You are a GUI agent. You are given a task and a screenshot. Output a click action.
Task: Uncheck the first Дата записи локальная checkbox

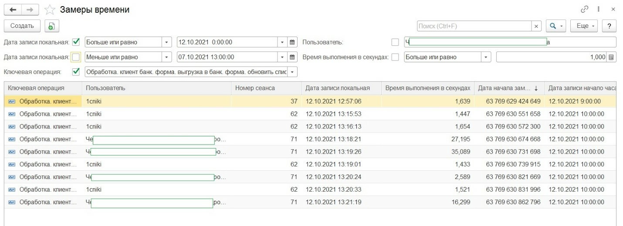pyautogui.click(x=76, y=42)
